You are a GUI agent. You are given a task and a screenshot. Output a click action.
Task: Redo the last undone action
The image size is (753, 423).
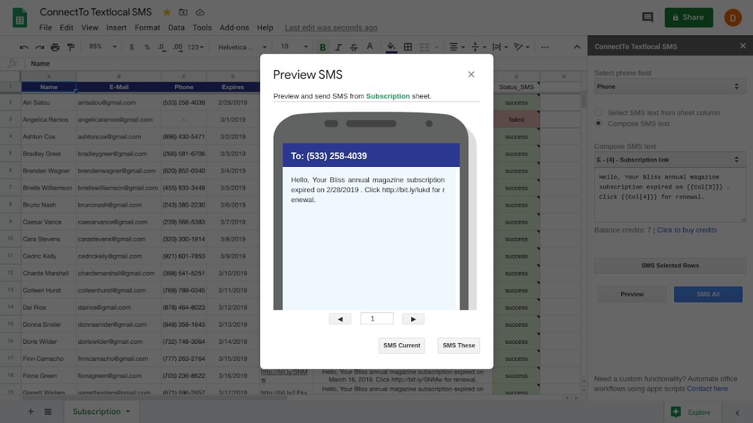click(39, 47)
